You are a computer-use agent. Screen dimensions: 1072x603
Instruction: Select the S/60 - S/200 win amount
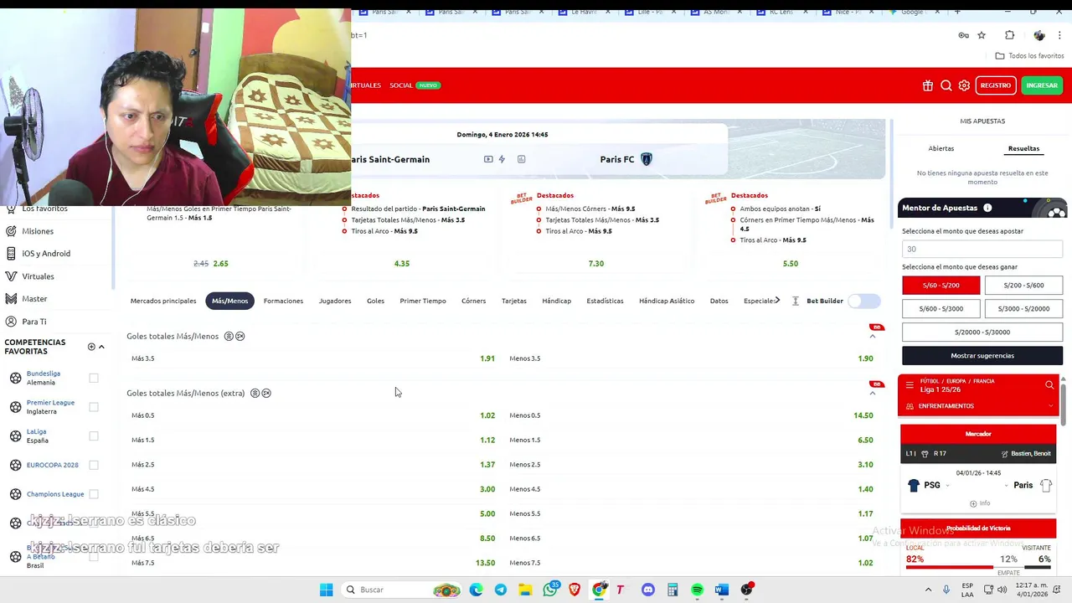(941, 286)
